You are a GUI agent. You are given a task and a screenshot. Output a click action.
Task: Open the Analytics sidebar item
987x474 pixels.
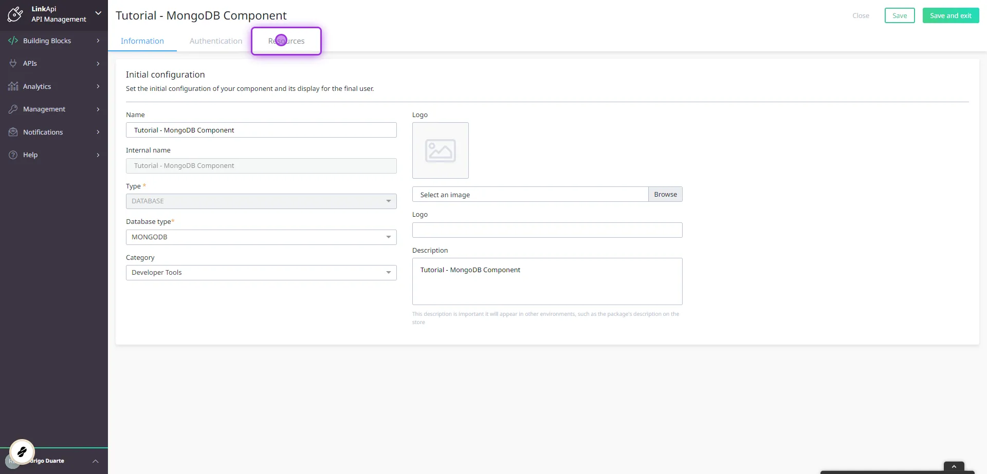(54, 86)
